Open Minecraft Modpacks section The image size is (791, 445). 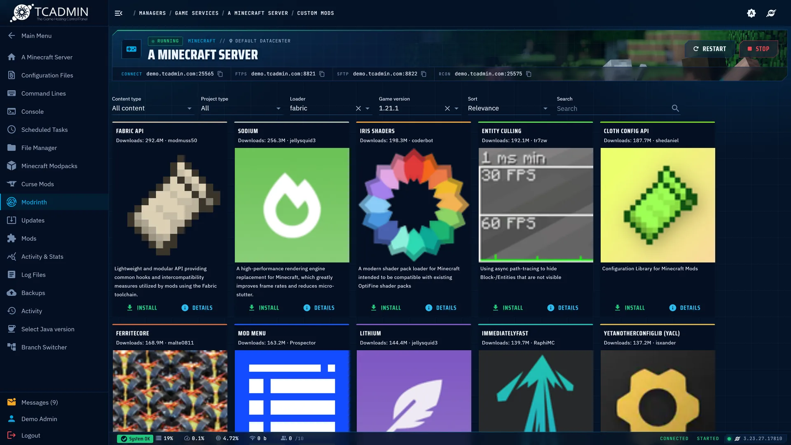pyautogui.click(x=54, y=166)
